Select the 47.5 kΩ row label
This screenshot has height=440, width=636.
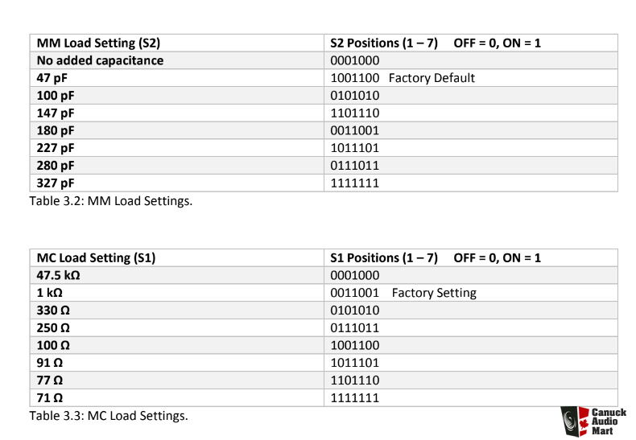coord(58,275)
